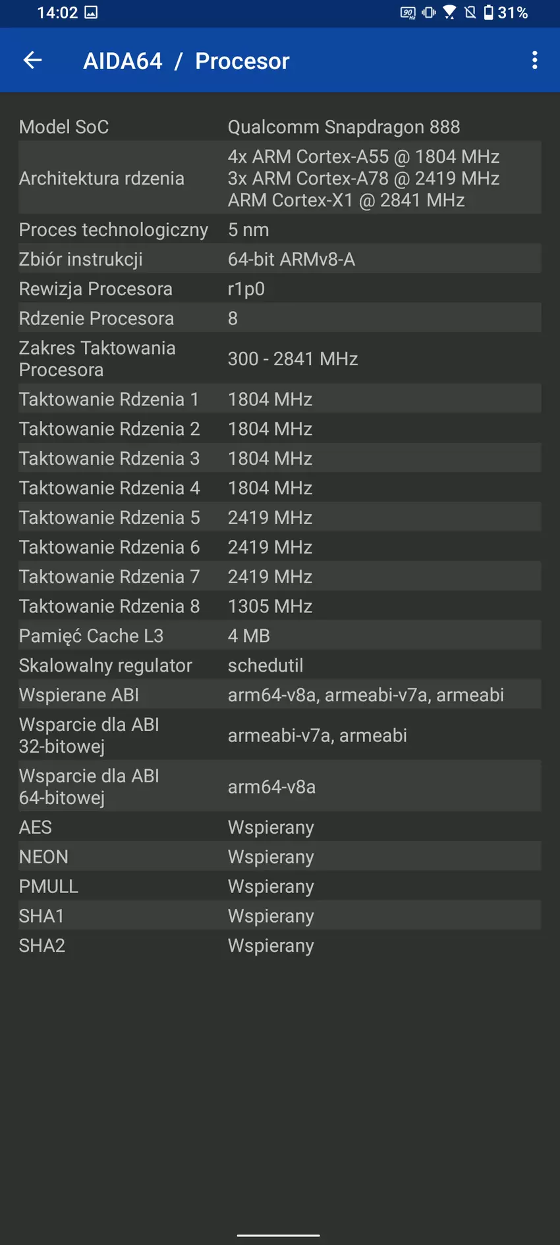Tap the Wi-Fi signal status icon
The height and width of the screenshot is (1245, 560).
pyautogui.click(x=449, y=13)
